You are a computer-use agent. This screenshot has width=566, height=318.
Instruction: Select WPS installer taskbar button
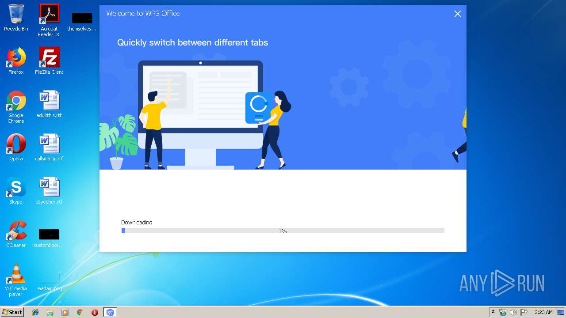point(110,312)
